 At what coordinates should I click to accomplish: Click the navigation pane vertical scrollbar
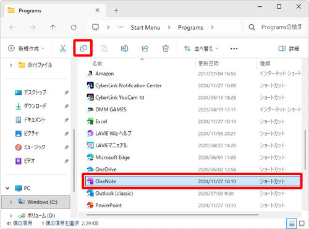(74, 160)
